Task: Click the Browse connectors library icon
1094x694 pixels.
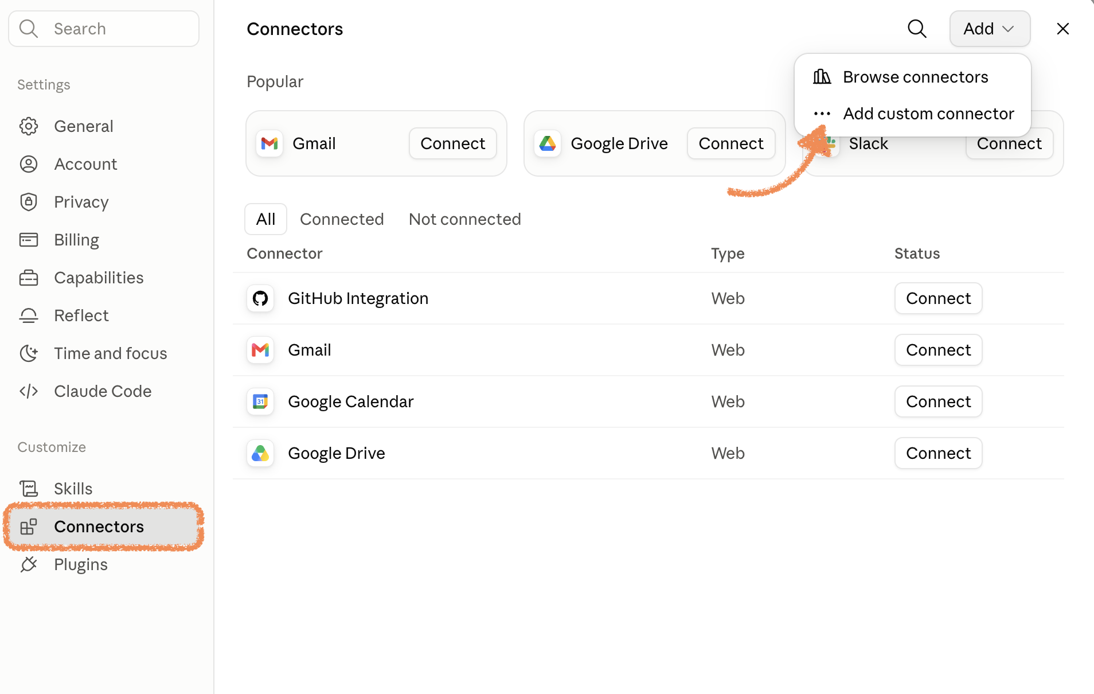Action: click(x=822, y=77)
